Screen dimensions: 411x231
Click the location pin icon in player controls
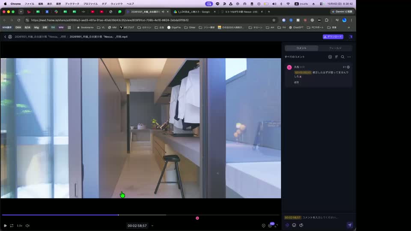pos(264,225)
